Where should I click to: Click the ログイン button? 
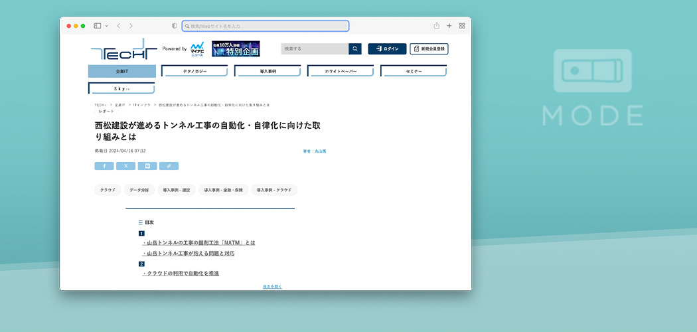[x=387, y=48]
